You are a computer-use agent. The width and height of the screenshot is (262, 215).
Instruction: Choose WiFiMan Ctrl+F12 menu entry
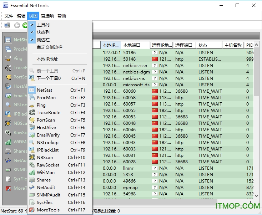coord(60,173)
